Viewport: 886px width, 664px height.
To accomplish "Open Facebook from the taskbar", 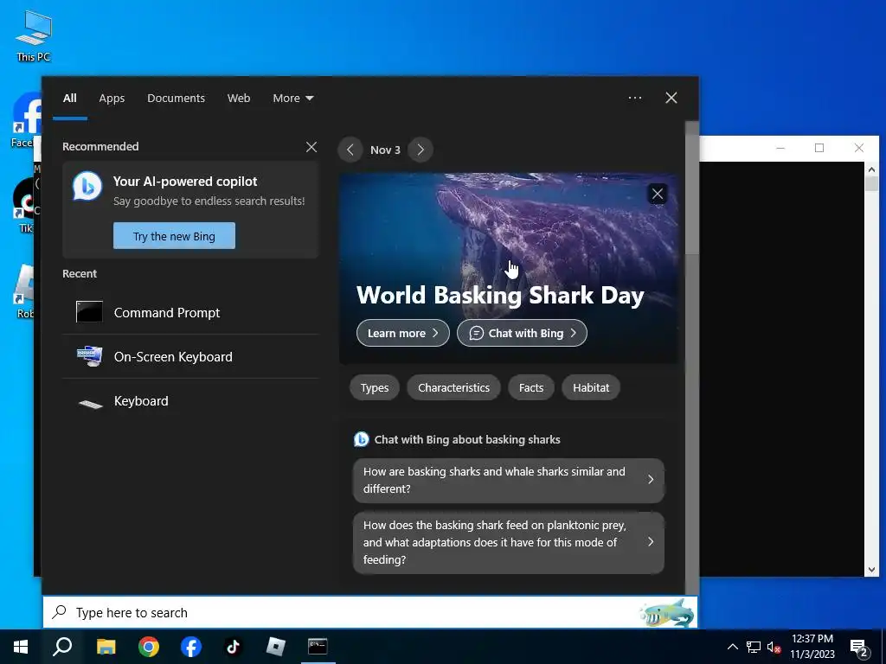I will pos(191,647).
